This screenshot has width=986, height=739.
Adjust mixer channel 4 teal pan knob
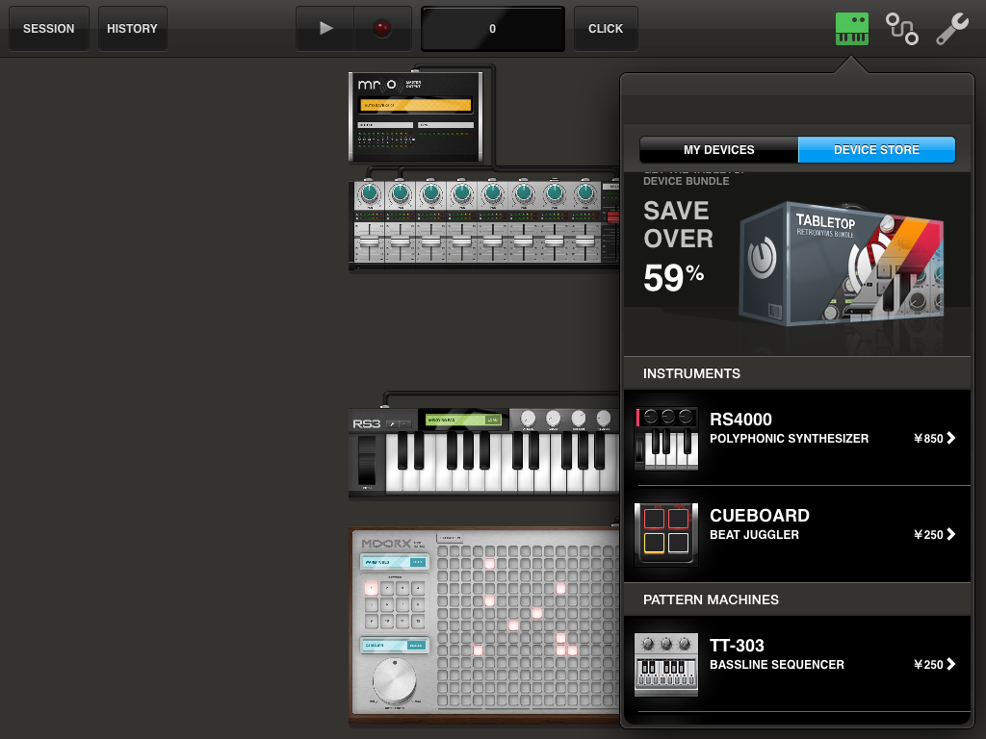click(462, 193)
